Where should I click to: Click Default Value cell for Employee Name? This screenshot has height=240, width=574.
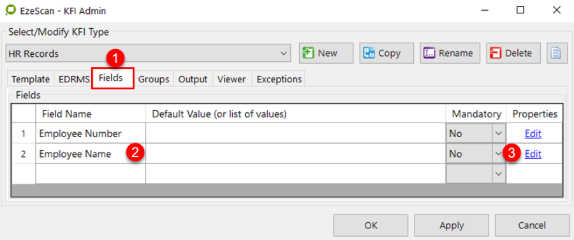click(296, 154)
